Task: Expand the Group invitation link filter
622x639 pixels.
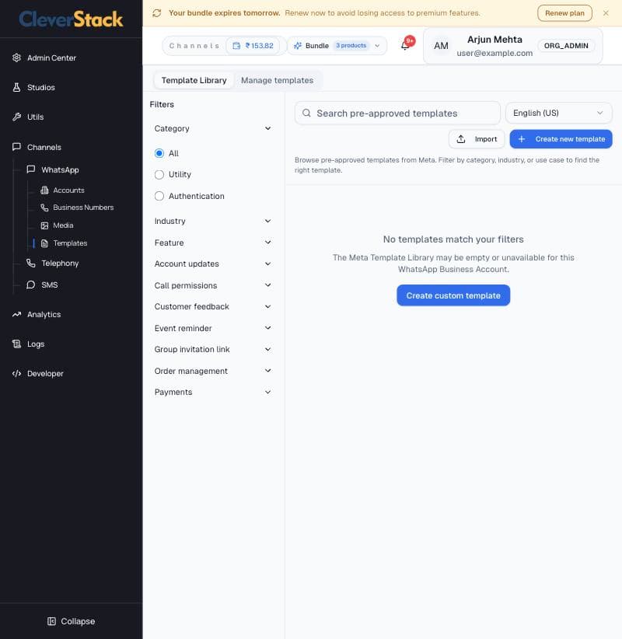Action: click(x=212, y=349)
